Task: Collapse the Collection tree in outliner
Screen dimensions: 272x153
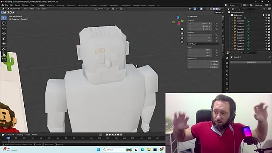Action: click(229, 15)
